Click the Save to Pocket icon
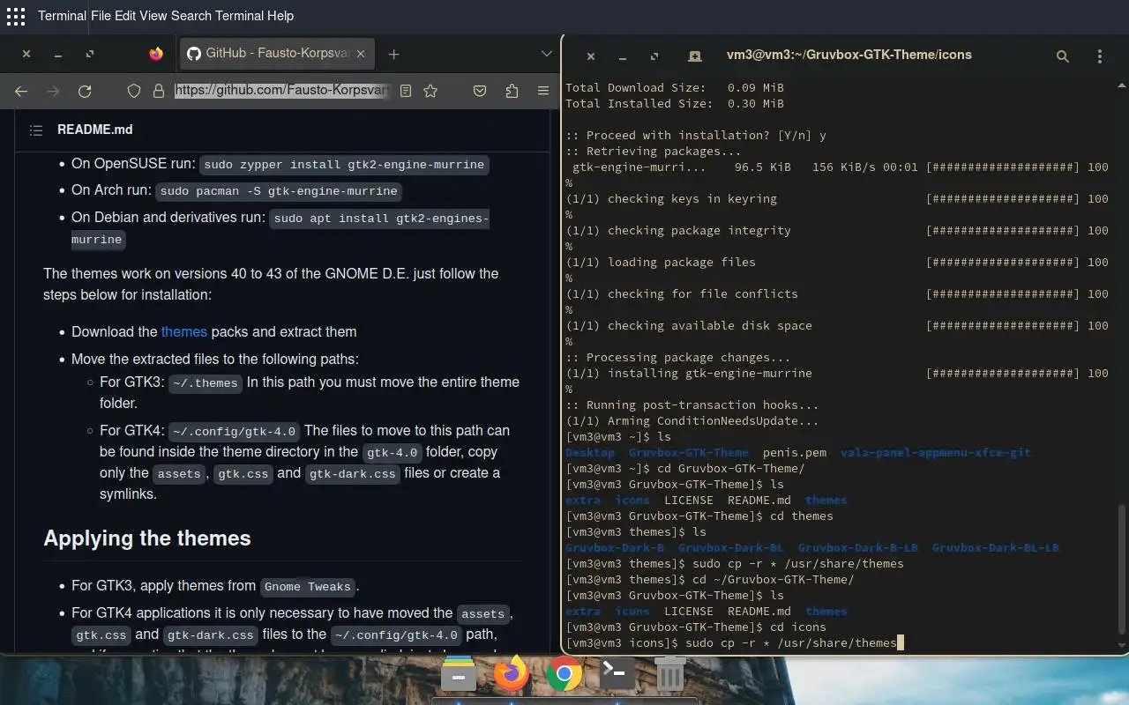 coord(480,91)
